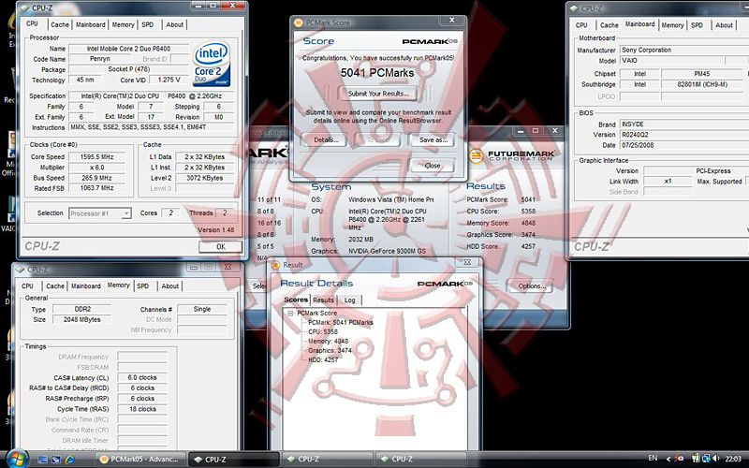Viewport: 749px width, 468px height.
Task: Click the Bus Speed value 265.9 MHz
Action: click(97, 178)
